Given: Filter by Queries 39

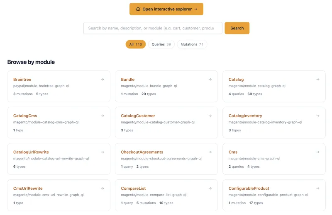Looking at the screenshot, I should pos(161,44).
